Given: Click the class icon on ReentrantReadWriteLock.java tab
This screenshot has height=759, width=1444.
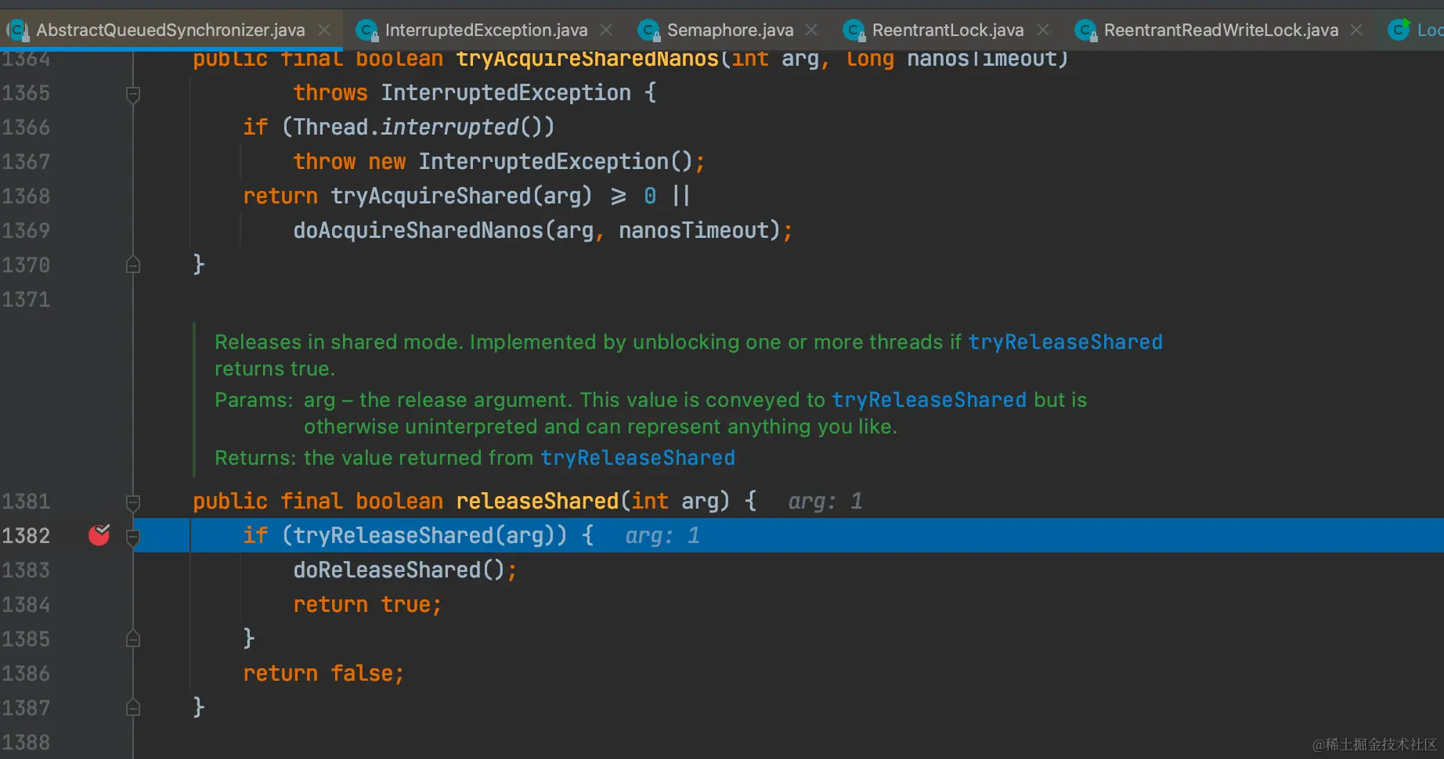Looking at the screenshot, I should point(1085,31).
